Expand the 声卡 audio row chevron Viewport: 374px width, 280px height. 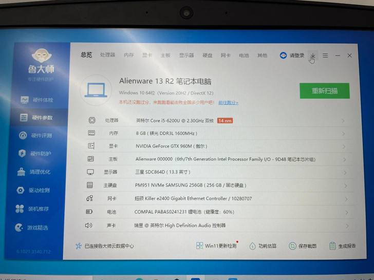point(347,226)
